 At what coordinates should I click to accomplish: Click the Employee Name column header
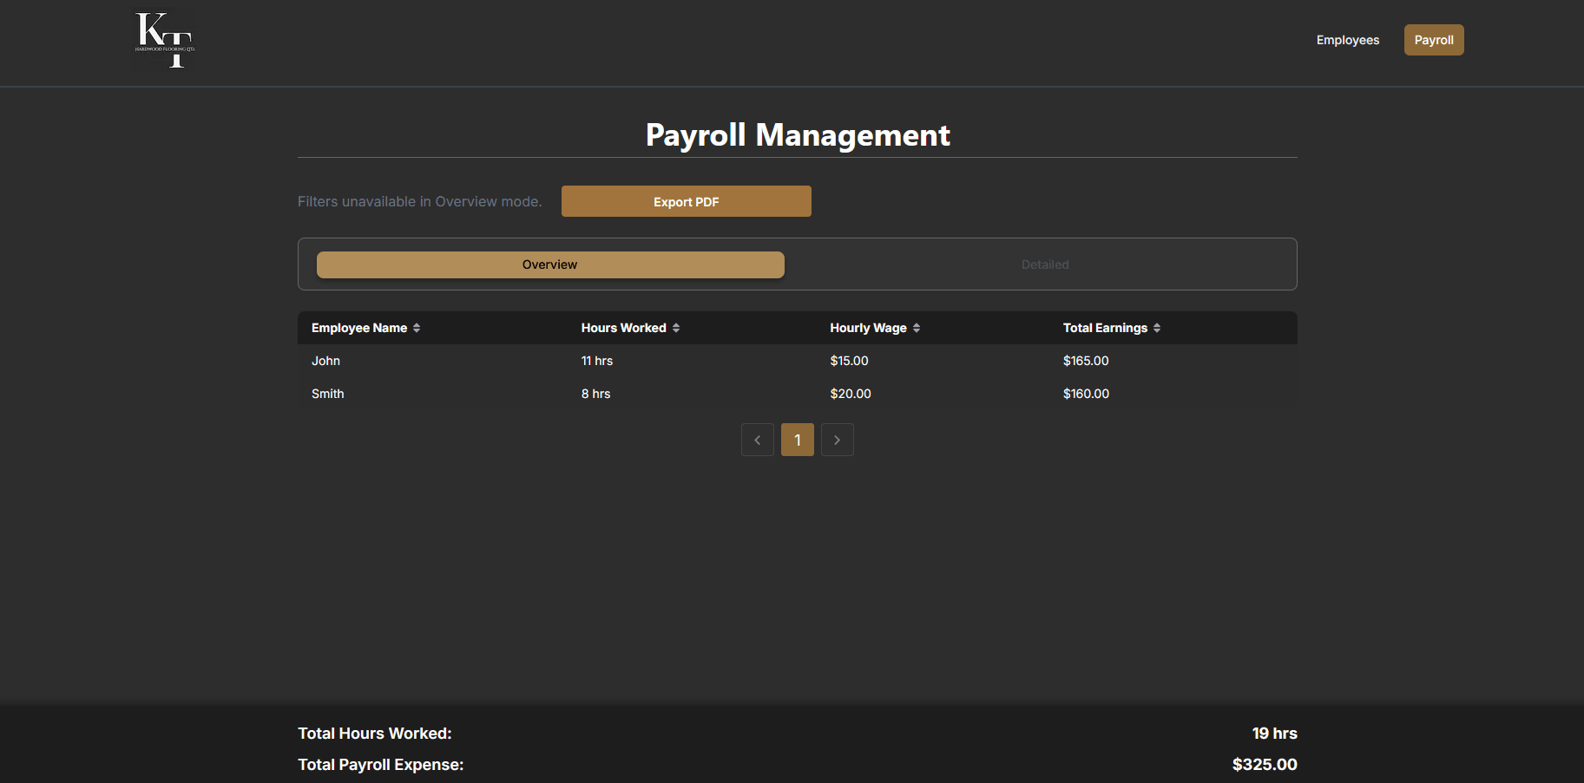(359, 328)
